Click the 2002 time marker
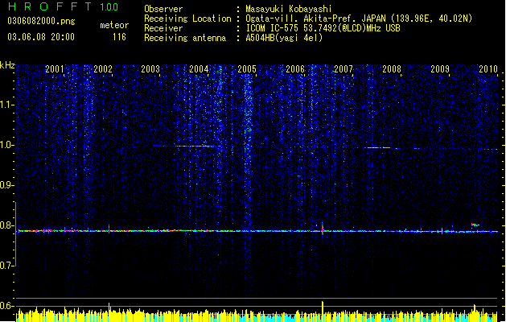 tap(103, 69)
